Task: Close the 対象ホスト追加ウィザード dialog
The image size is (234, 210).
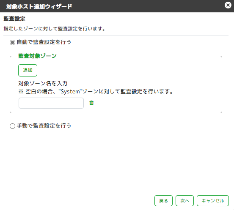Action: [x=228, y=5]
